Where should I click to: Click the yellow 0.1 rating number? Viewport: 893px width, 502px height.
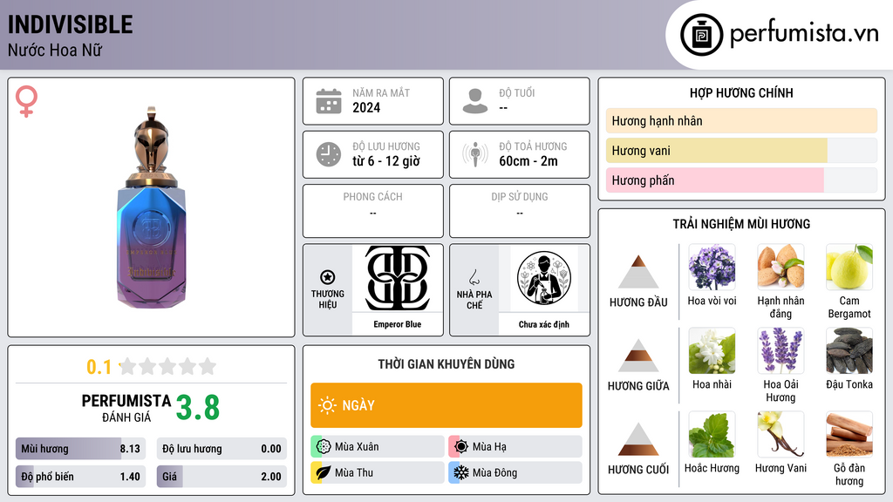click(x=99, y=367)
